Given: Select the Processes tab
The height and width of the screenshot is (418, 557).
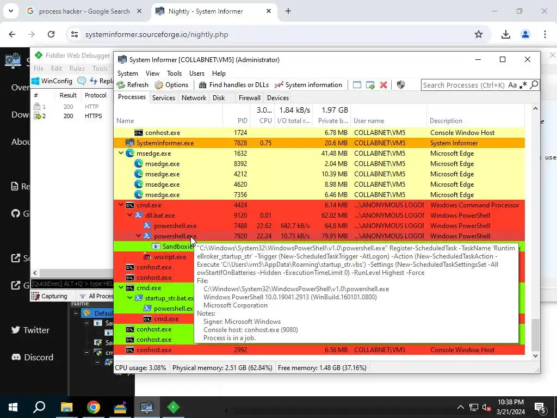Looking at the screenshot, I should coord(132,97).
